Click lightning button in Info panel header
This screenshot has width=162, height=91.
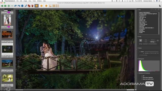click(159, 10)
